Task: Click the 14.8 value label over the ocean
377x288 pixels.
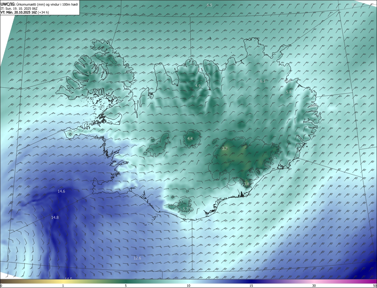Action: coord(55,217)
